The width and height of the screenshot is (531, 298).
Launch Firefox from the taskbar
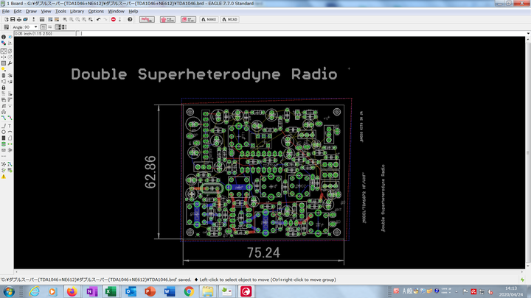tap(71, 291)
